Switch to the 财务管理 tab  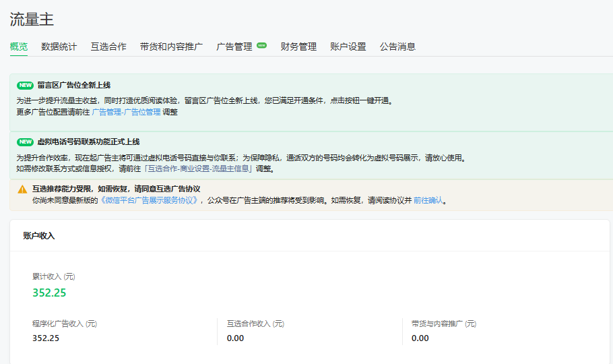[x=298, y=47]
